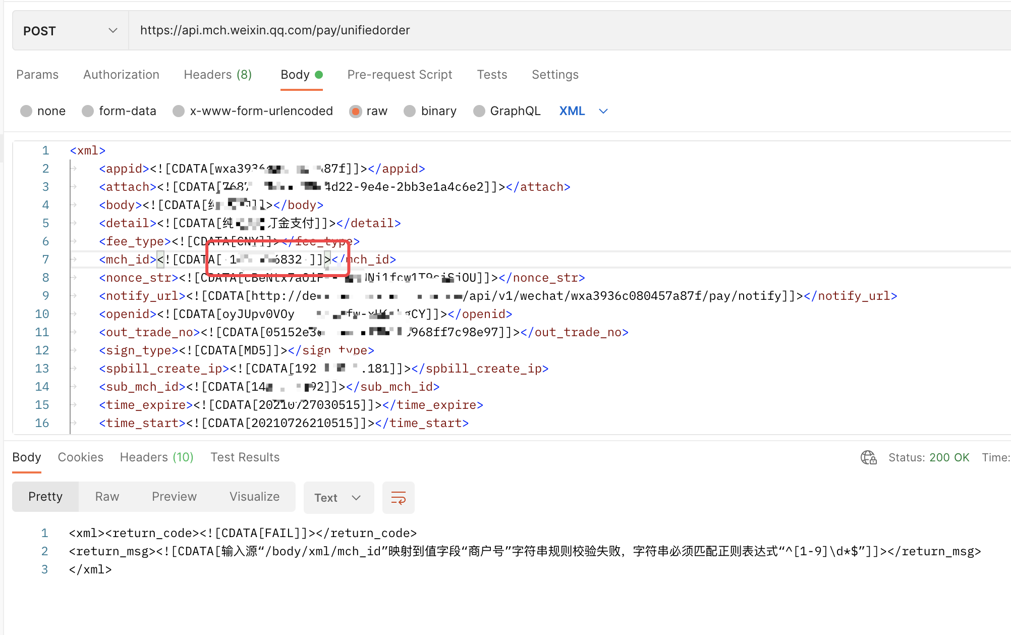Image resolution: width=1011 pixels, height=635 pixels.
Task: Open the response Cookies tab
Action: [x=81, y=457]
